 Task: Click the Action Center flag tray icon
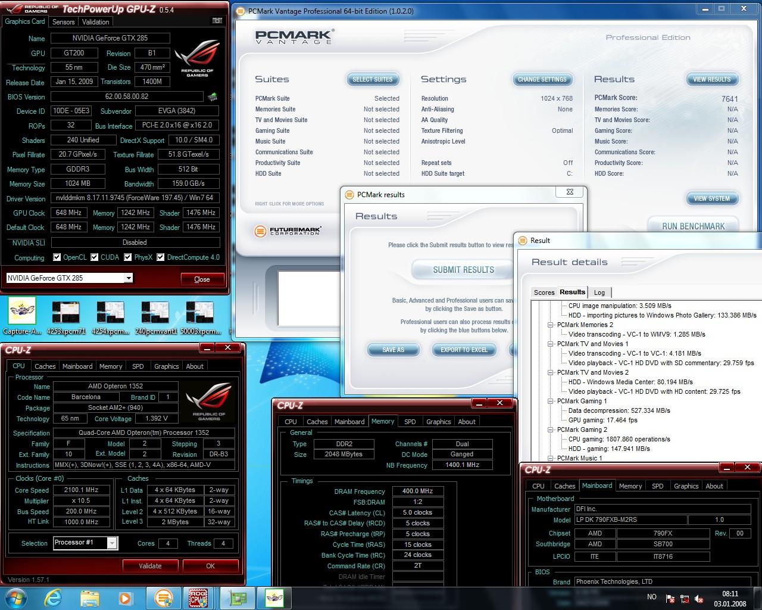(670, 599)
